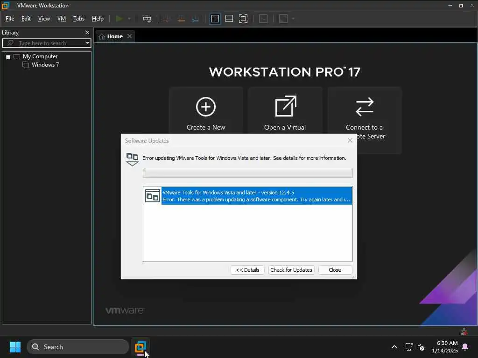478x358 pixels.
Task: Click the Revert to Snapshot icon
Action: [181, 19]
